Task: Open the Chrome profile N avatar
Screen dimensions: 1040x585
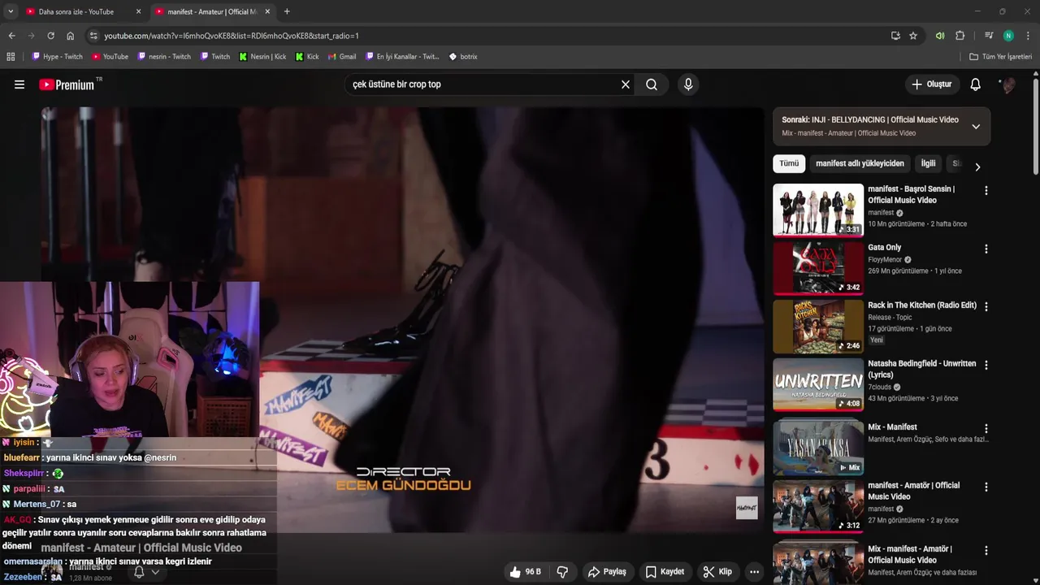Action: [1008, 36]
